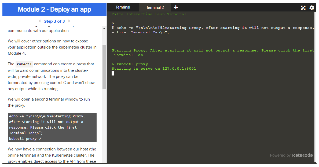319x167 pixels.
Task: Click the Powered by Katacoda link
Action: pos(291,155)
